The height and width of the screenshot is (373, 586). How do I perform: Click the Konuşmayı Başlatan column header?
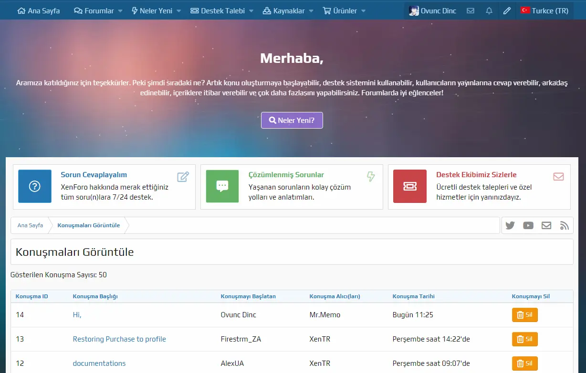248,296
